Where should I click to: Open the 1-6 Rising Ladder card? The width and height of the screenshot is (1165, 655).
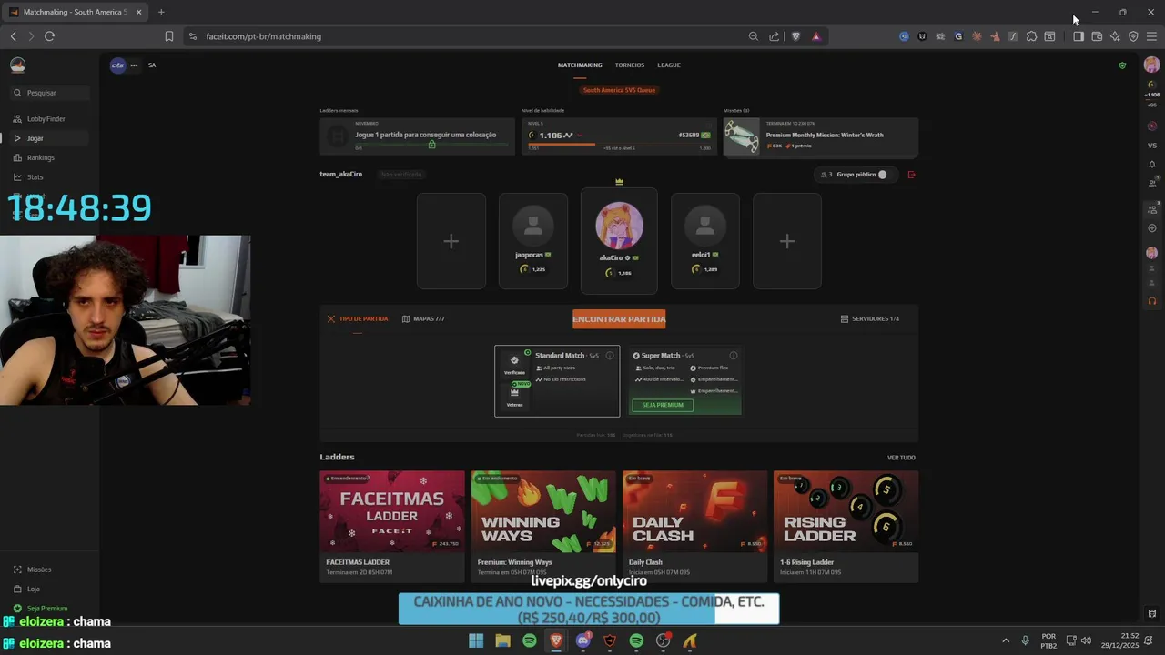coord(846,526)
